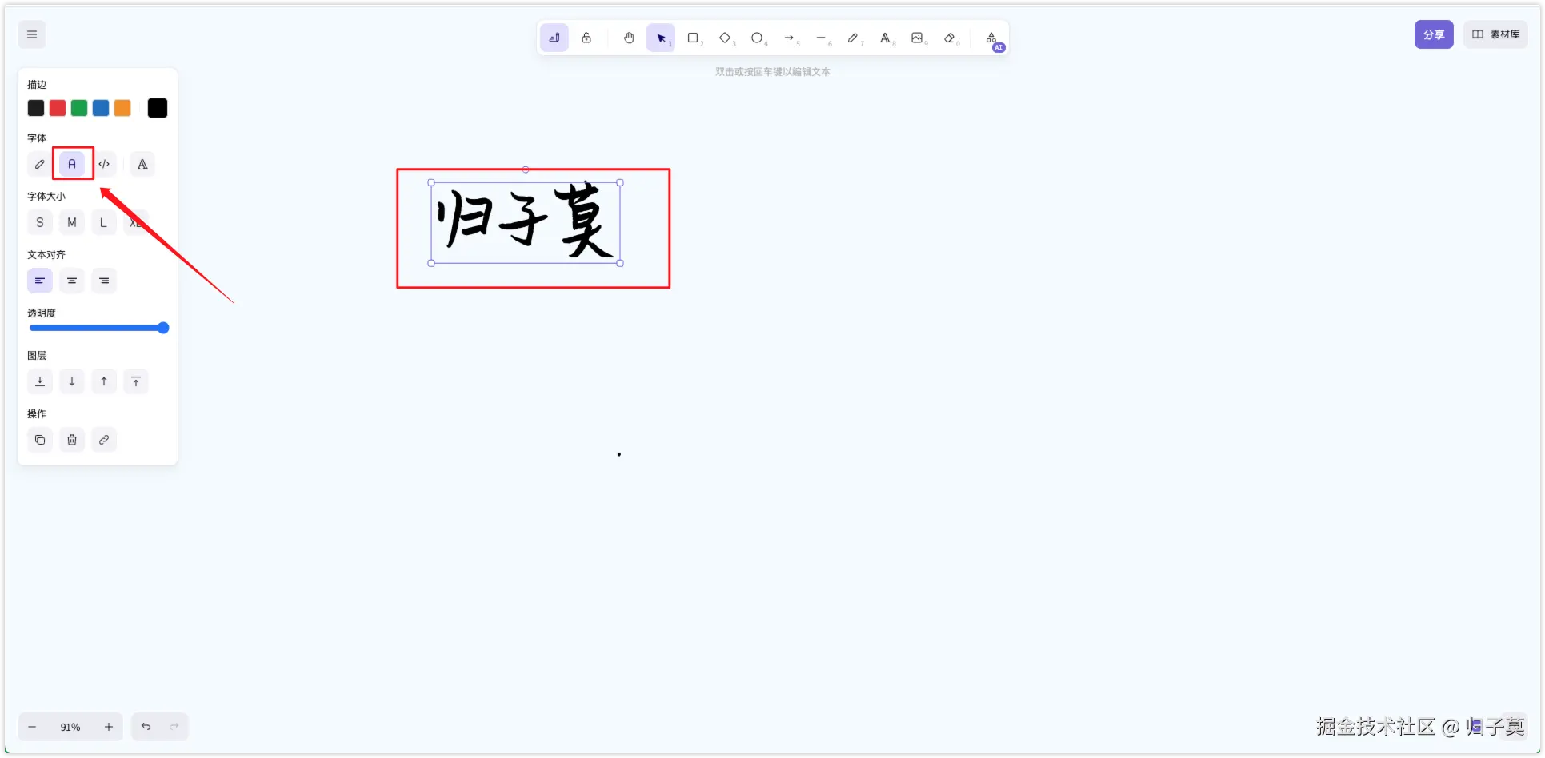
Task: Toggle canvas lock with the padlock icon
Action: (587, 37)
